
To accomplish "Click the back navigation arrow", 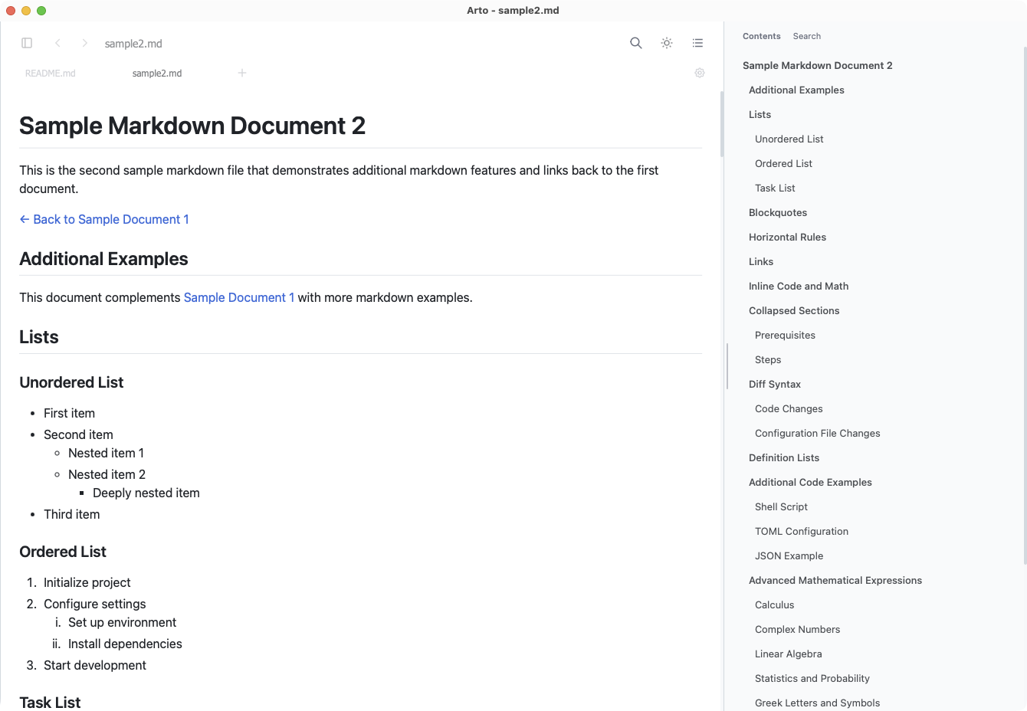I will coord(57,43).
